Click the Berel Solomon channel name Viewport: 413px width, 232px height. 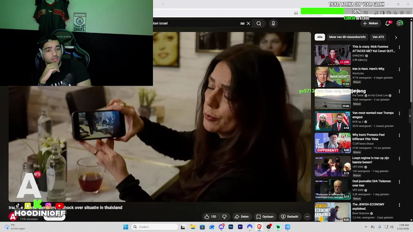(x=361, y=213)
